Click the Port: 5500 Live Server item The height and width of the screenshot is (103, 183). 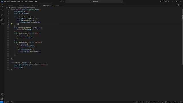pos(168,102)
